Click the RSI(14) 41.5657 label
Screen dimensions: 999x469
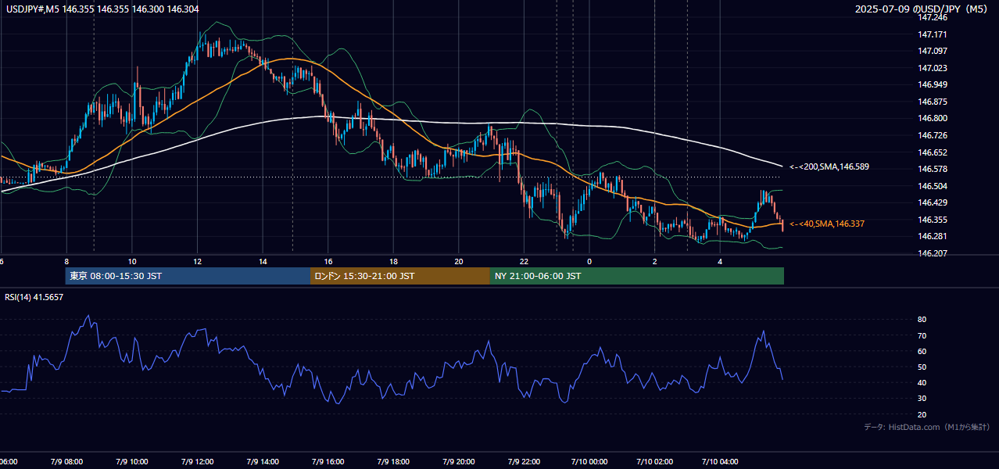(x=34, y=297)
